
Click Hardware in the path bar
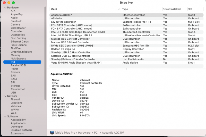84,133
